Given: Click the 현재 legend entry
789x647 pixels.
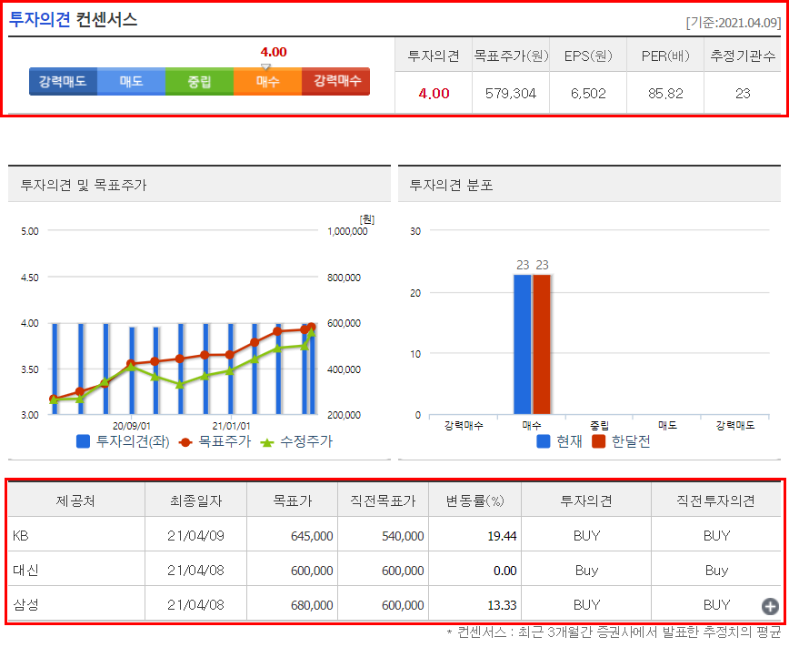Looking at the screenshot, I should (559, 441).
